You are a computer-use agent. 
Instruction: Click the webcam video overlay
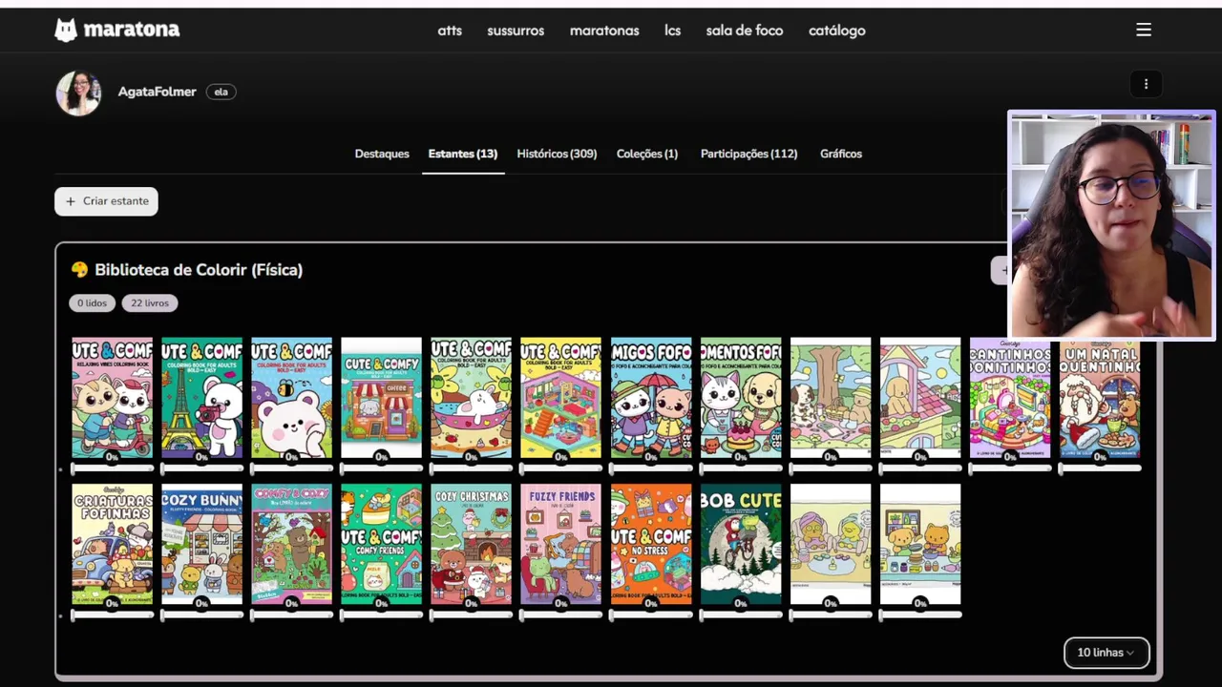[1111, 225]
